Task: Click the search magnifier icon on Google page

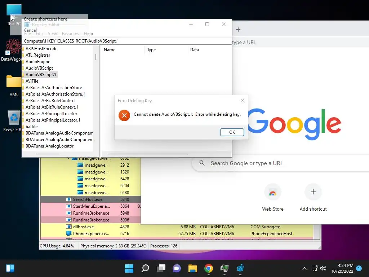Action: (202, 163)
